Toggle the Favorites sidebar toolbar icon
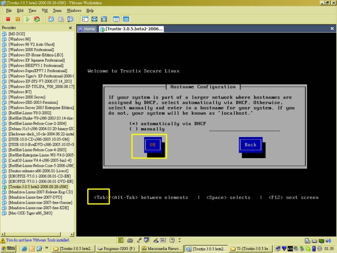The width and height of the screenshot is (337, 253). [x=85, y=19]
